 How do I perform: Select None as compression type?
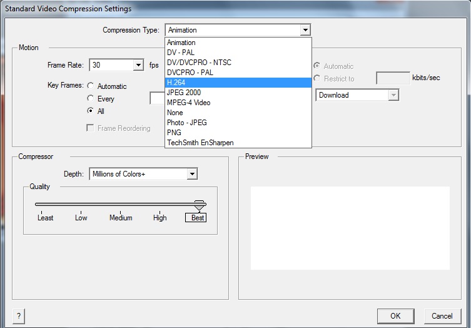(x=238, y=113)
